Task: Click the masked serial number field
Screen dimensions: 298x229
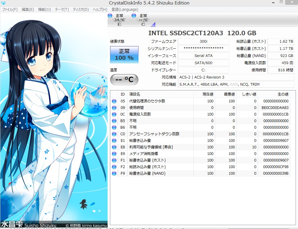Action: click(203, 49)
